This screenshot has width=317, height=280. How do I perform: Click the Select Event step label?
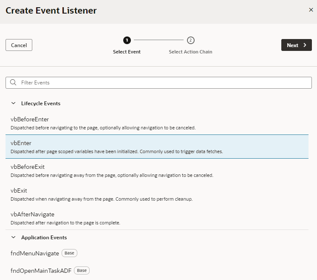click(127, 52)
